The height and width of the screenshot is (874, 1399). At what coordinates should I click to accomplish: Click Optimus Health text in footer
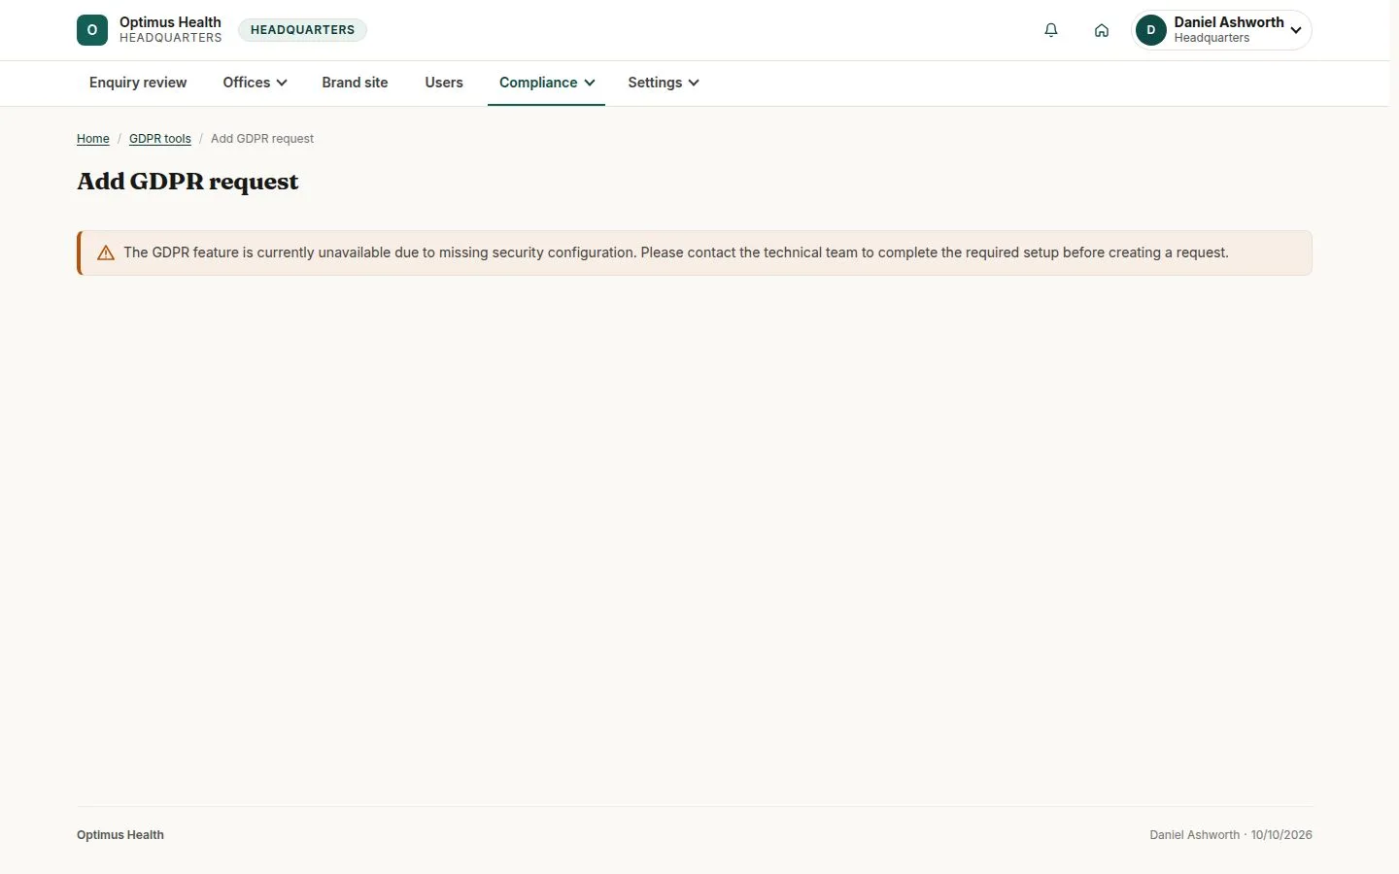pyautogui.click(x=120, y=835)
